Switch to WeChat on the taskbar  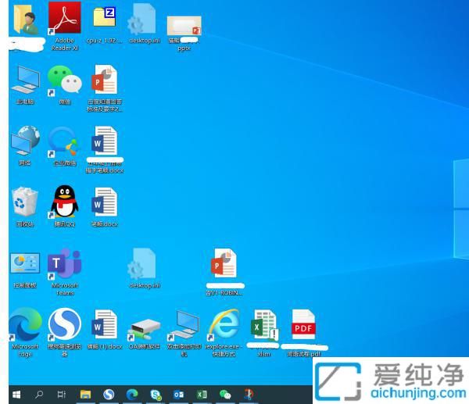pos(225,395)
